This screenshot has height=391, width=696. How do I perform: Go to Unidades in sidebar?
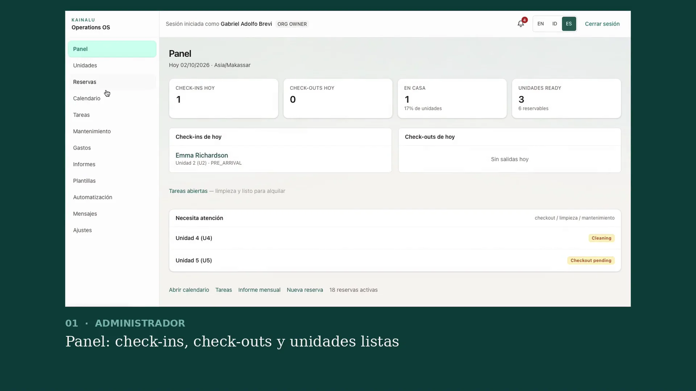pos(112,66)
